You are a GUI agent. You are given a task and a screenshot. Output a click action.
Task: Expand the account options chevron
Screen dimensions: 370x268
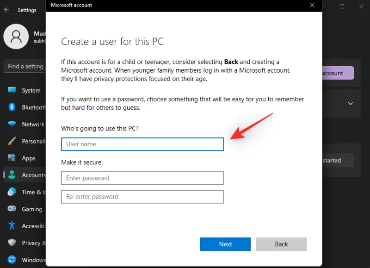(x=350, y=103)
